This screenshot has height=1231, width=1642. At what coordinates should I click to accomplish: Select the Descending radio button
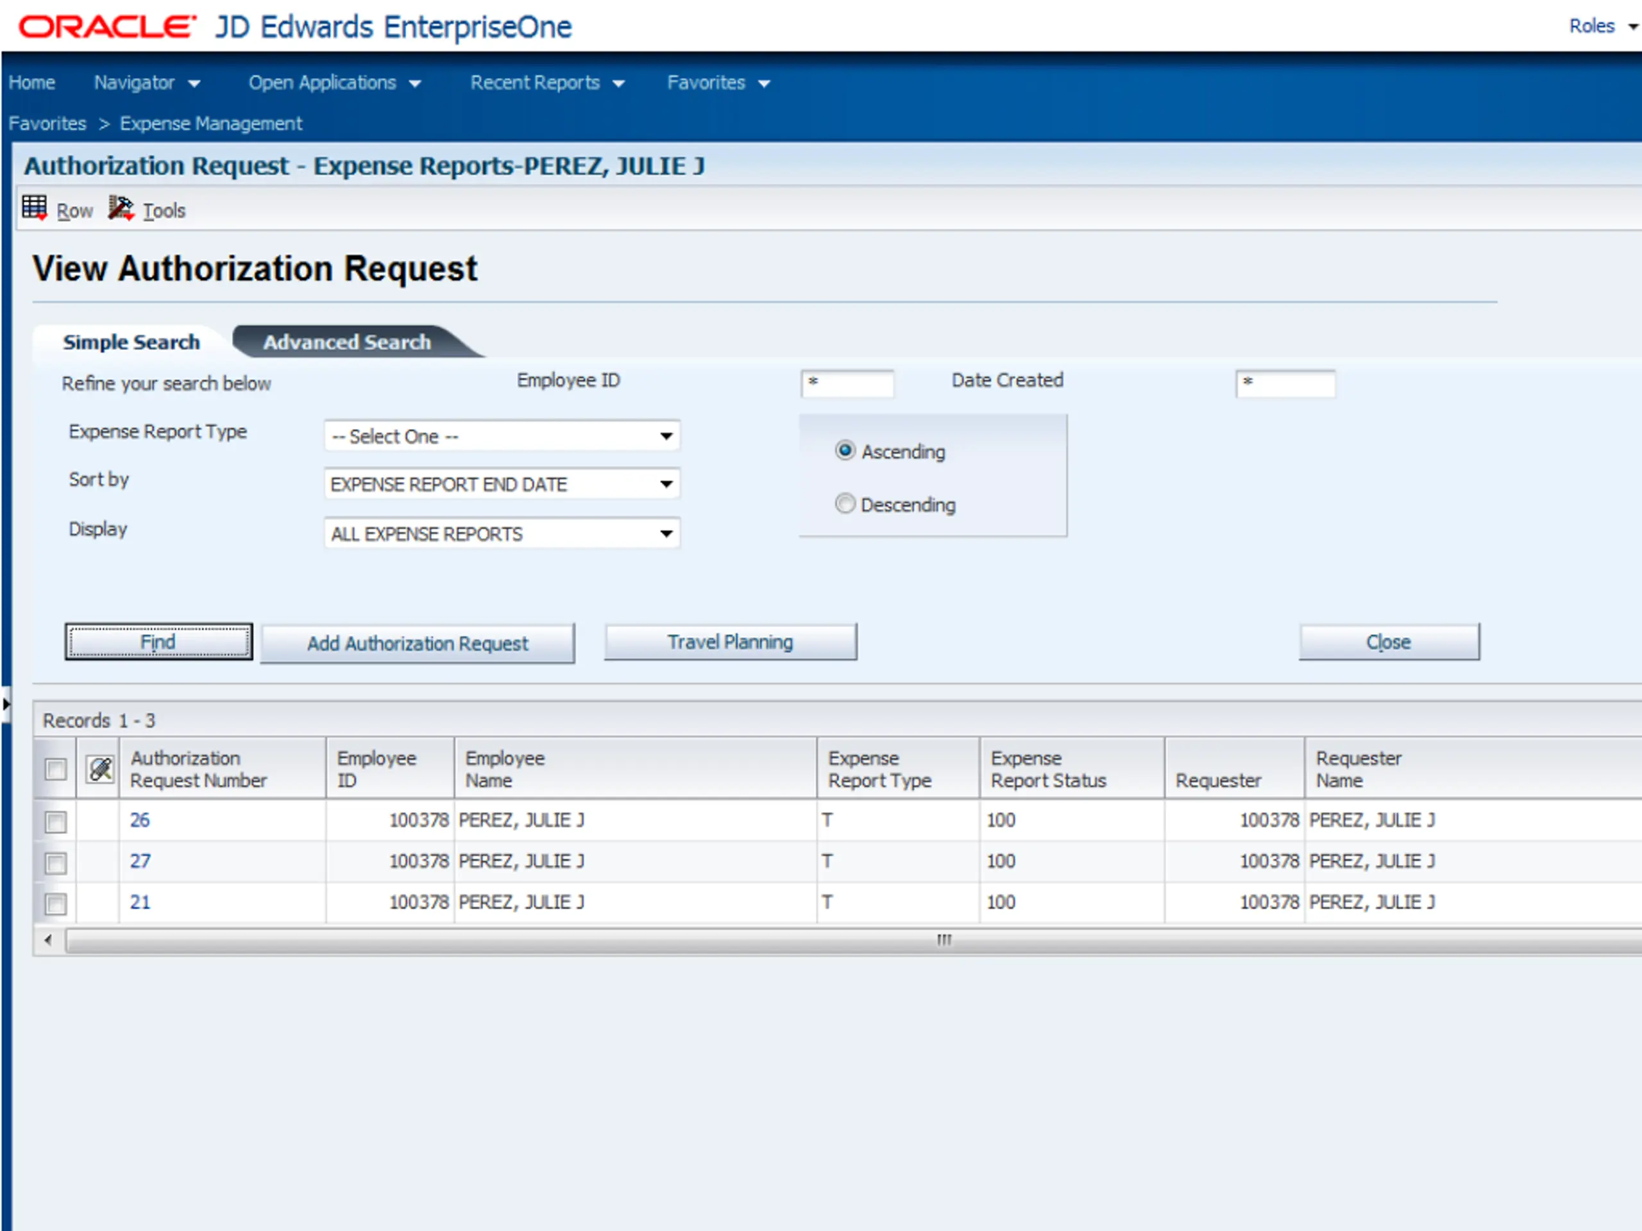pyautogui.click(x=845, y=504)
